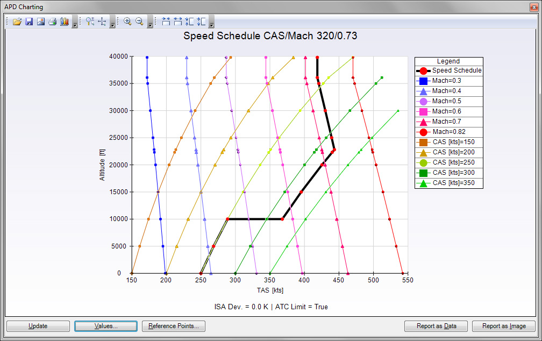Screen dimensions: 542x341
Task: Click ISA Dev. ATC Limit footer text
Action: (271, 307)
